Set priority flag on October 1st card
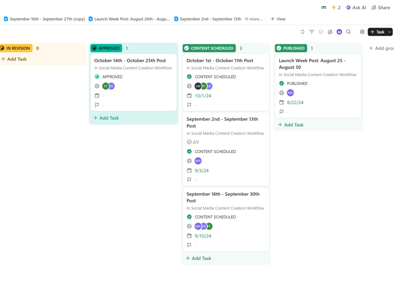This screenshot has width=394, height=295. point(189,105)
